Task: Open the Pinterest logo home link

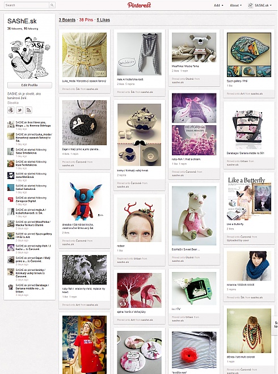Action: (x=139, y=5)
